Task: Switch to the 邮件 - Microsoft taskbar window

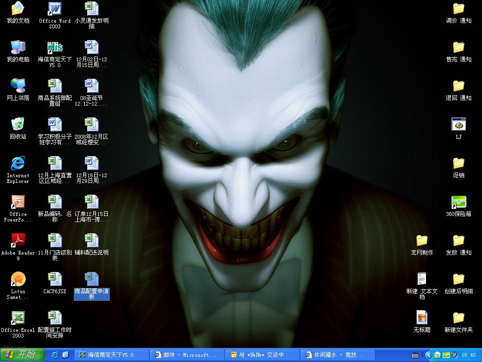Action: pos(186,355)
